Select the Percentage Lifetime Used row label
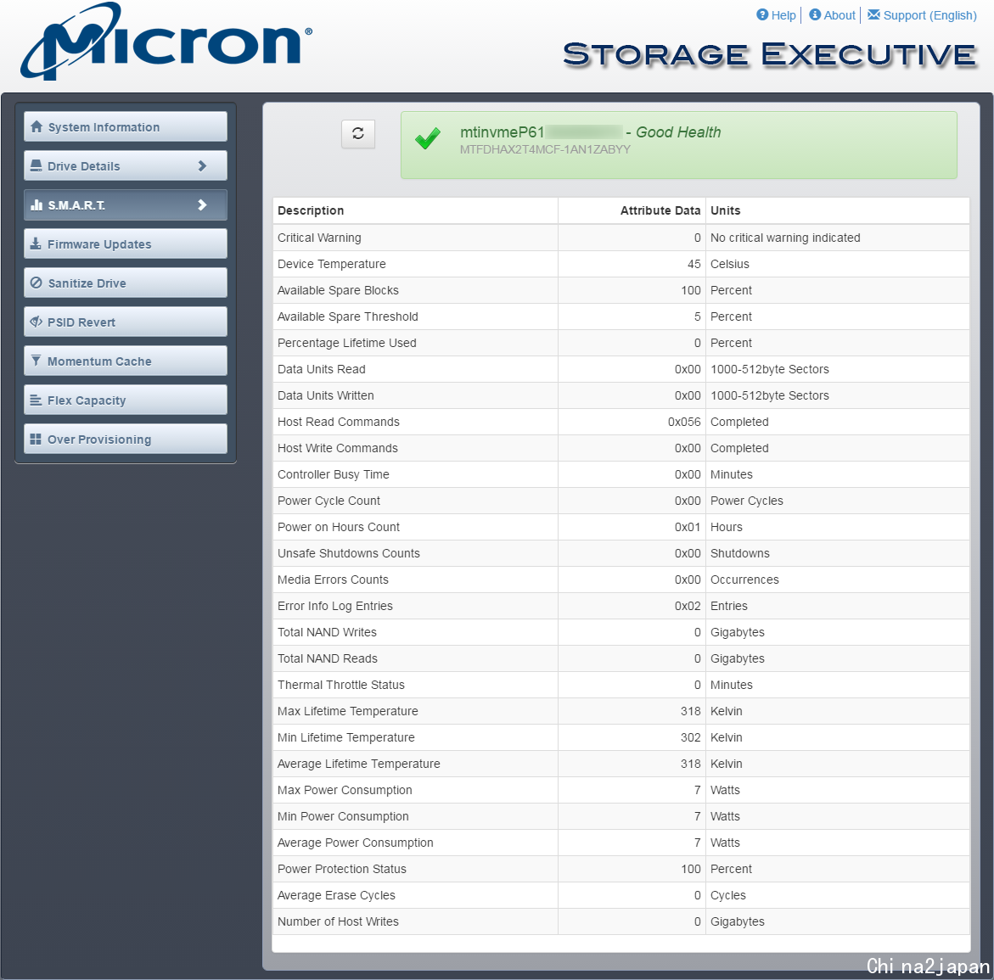This screenshot has height=980, width=994. tap(347, 343)
